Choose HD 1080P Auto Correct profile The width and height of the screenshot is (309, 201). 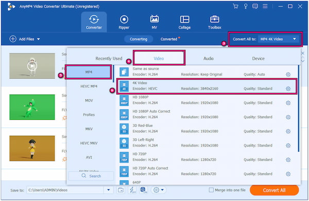click(x=207, y=115)
